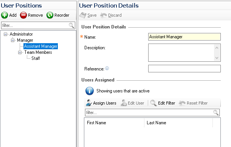Click Assign Users label
The height and width of the screenshot is (147, 231).
105,103
